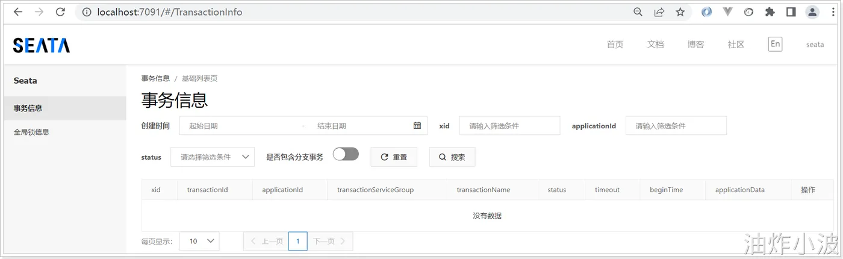Go back with the browser back arrow
The image size is (843, 259).
pos(18,12)
